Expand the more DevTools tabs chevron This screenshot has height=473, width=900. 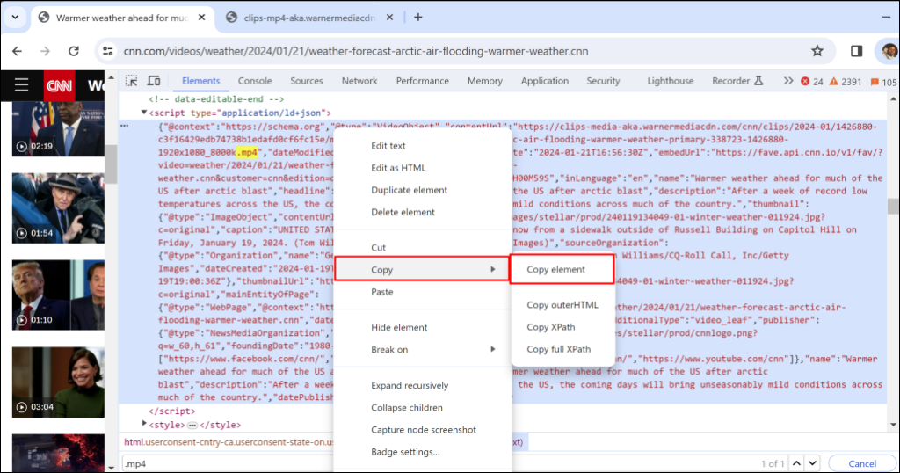[787, 81]
